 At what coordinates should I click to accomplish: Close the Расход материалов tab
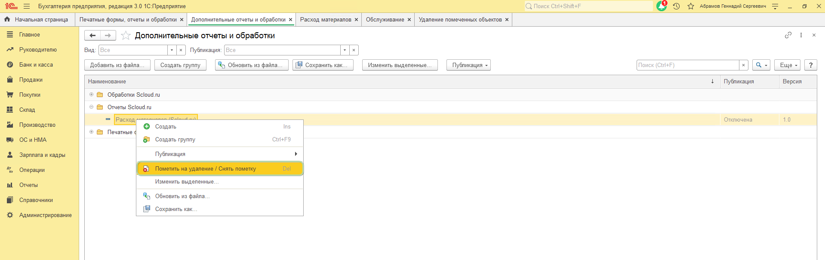pyautogui.click(x=356, y=19)
